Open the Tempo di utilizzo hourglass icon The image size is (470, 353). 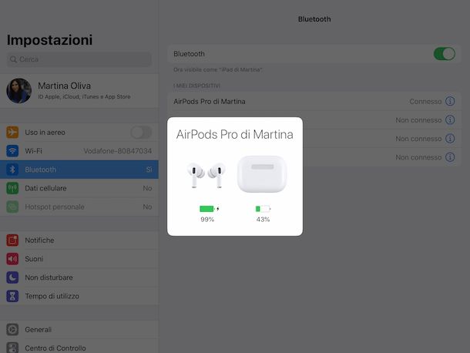point(12,296)
